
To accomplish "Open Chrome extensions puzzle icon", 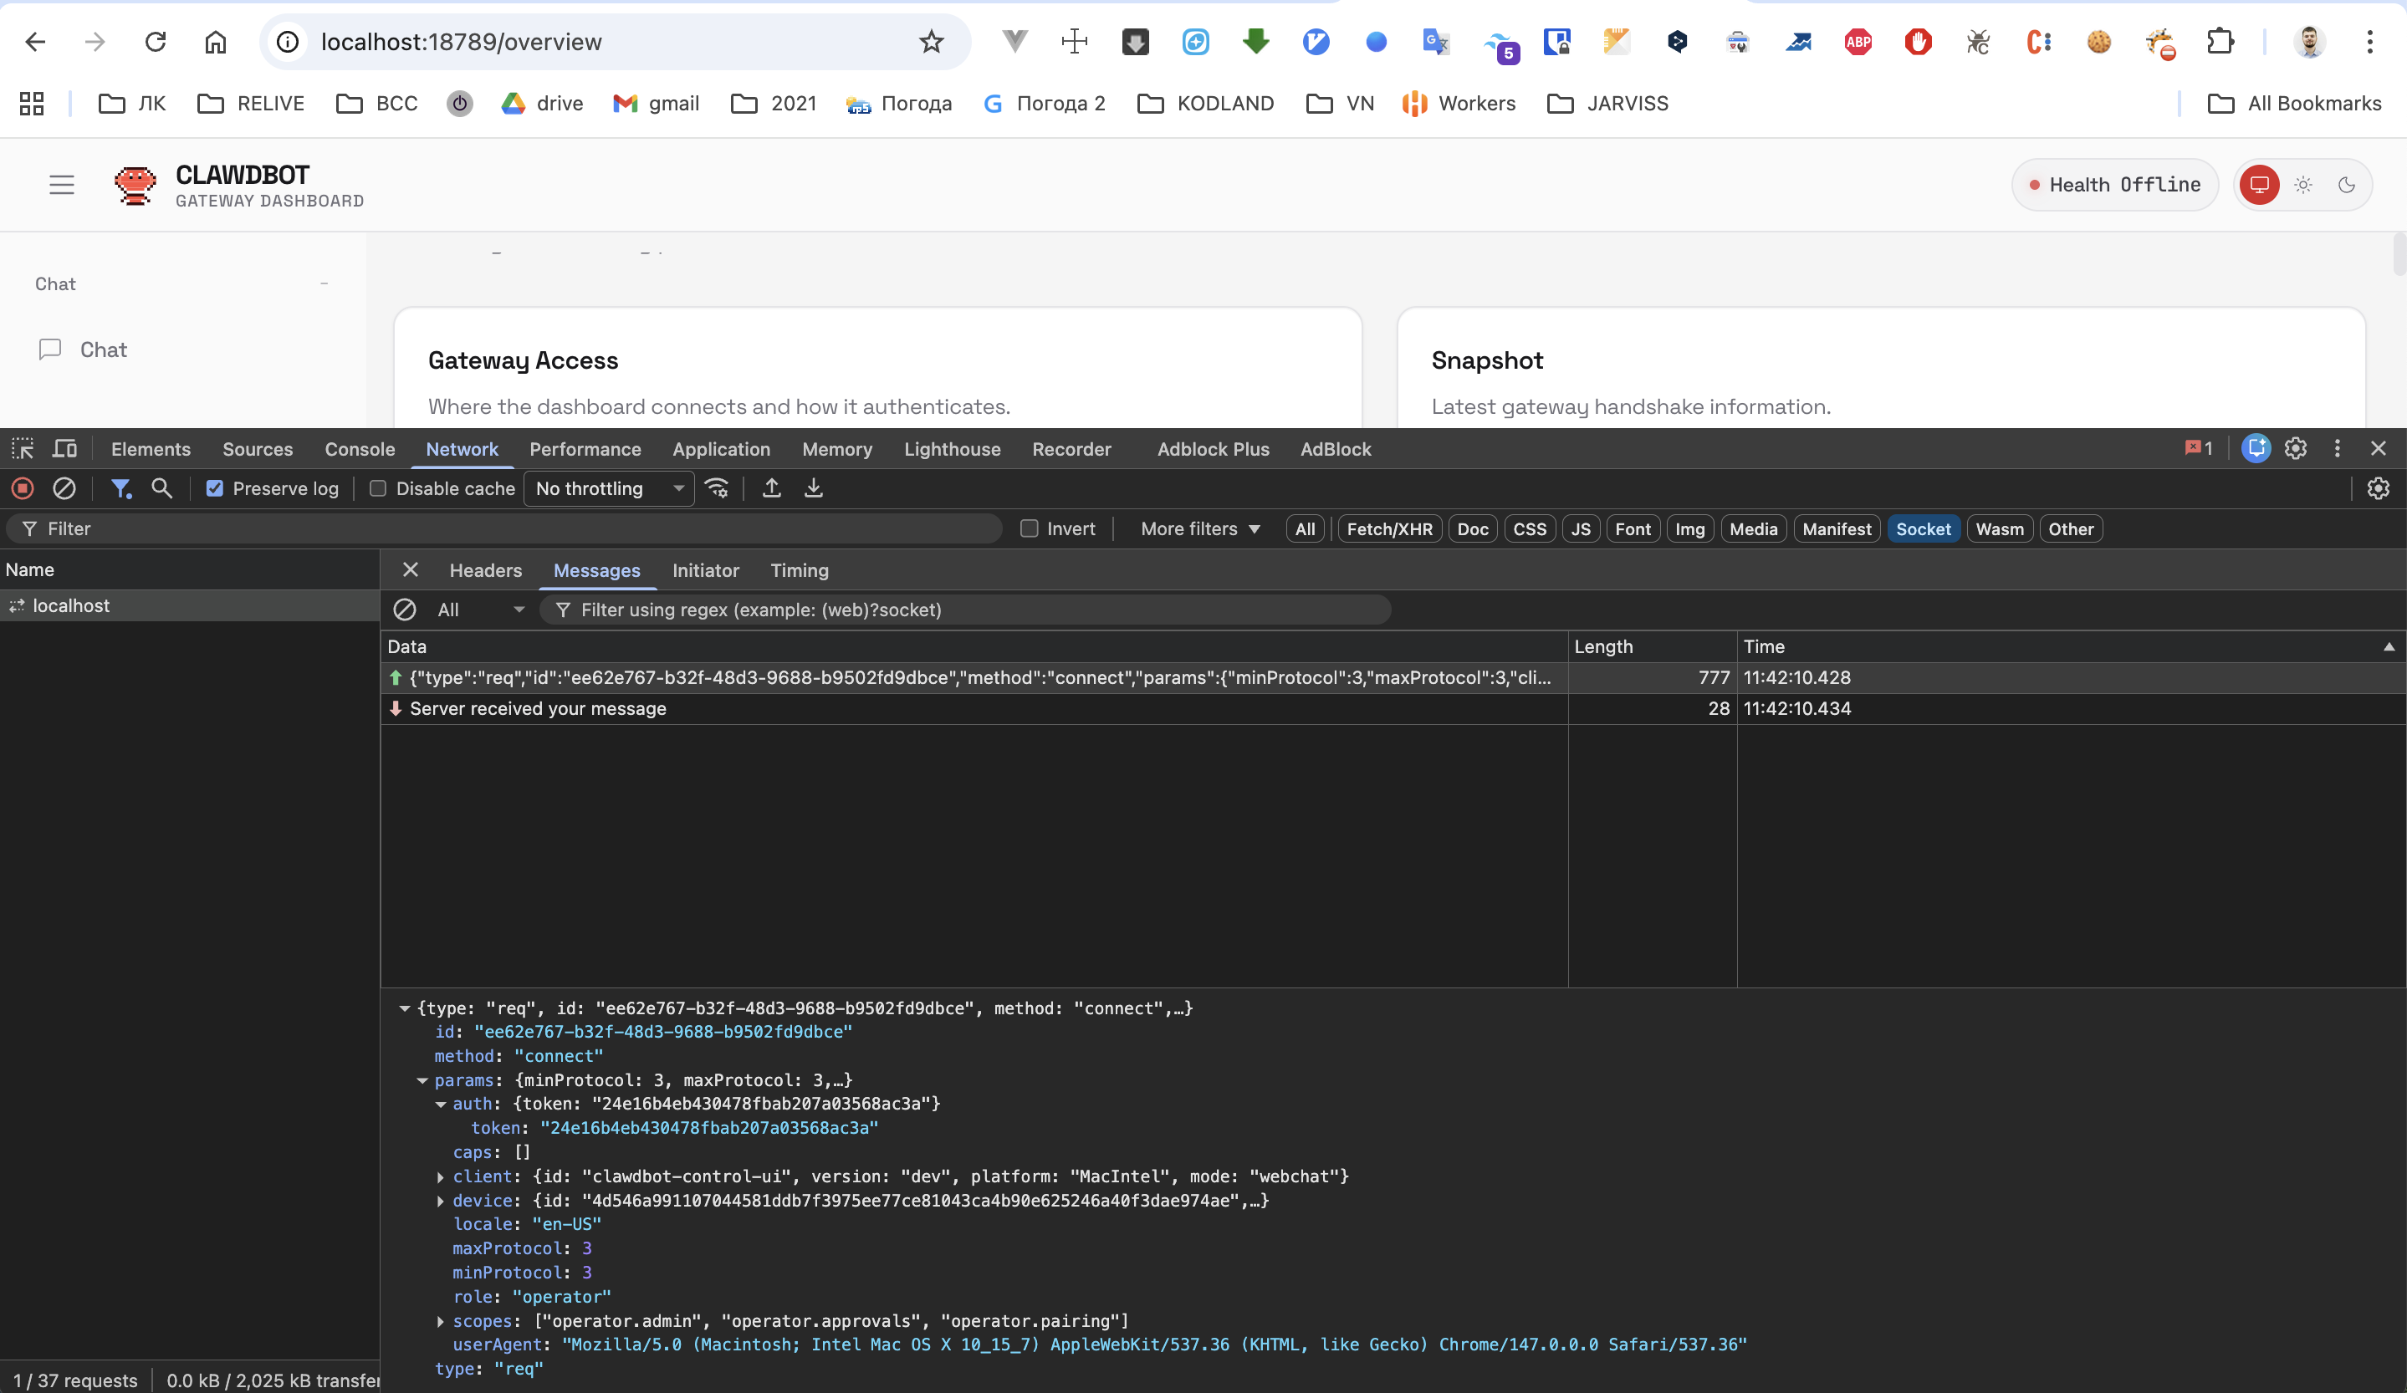I will click(2220, 42).
